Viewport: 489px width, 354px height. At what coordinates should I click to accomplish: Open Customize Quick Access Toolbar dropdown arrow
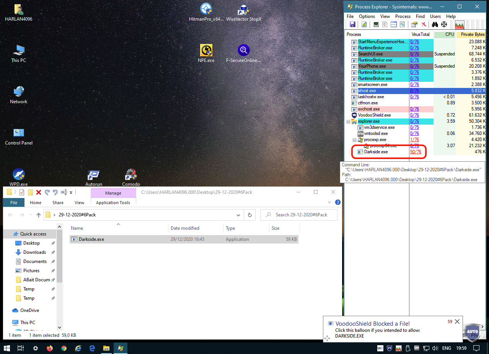click(x=71, y=193)
